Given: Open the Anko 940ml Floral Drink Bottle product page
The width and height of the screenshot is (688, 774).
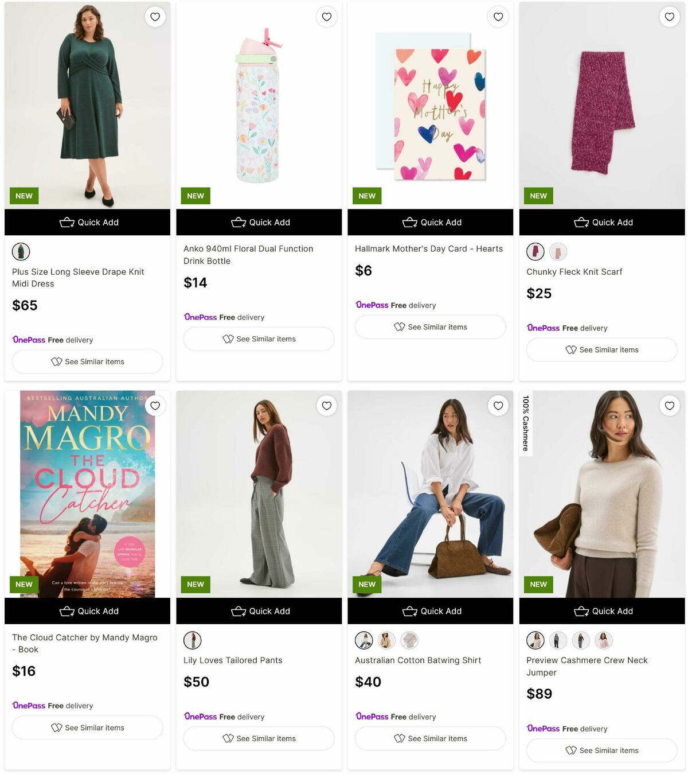Looking at the screenshot, I should (248, 255).
